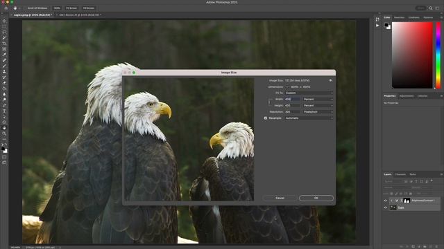Click the hue slider in Color panel
This screenshot has width=444, height=249.
point(438,55)
